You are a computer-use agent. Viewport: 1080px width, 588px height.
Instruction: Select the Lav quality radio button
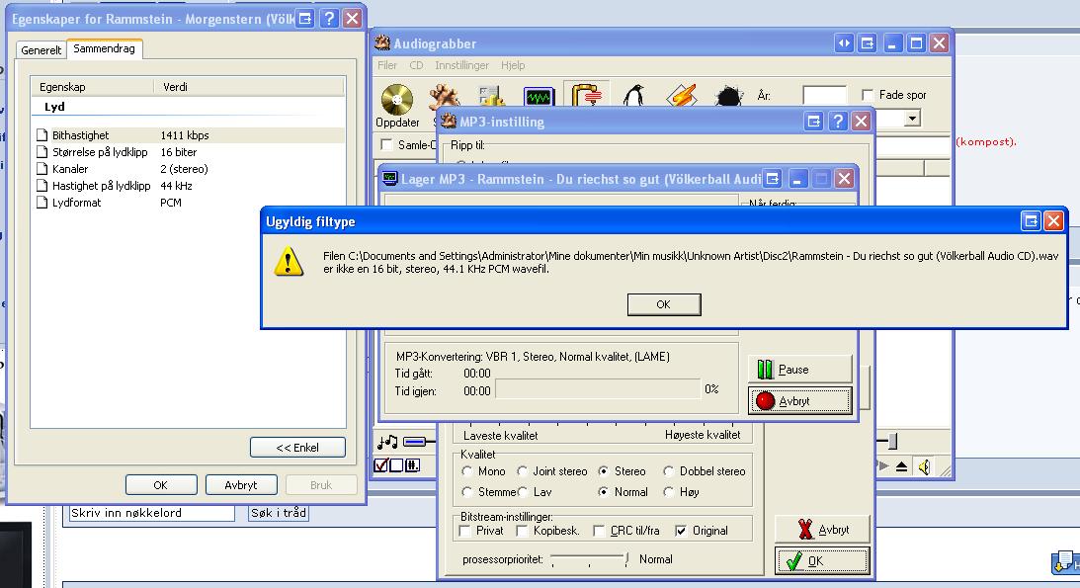pyautogui.click(x=522, y=492)
